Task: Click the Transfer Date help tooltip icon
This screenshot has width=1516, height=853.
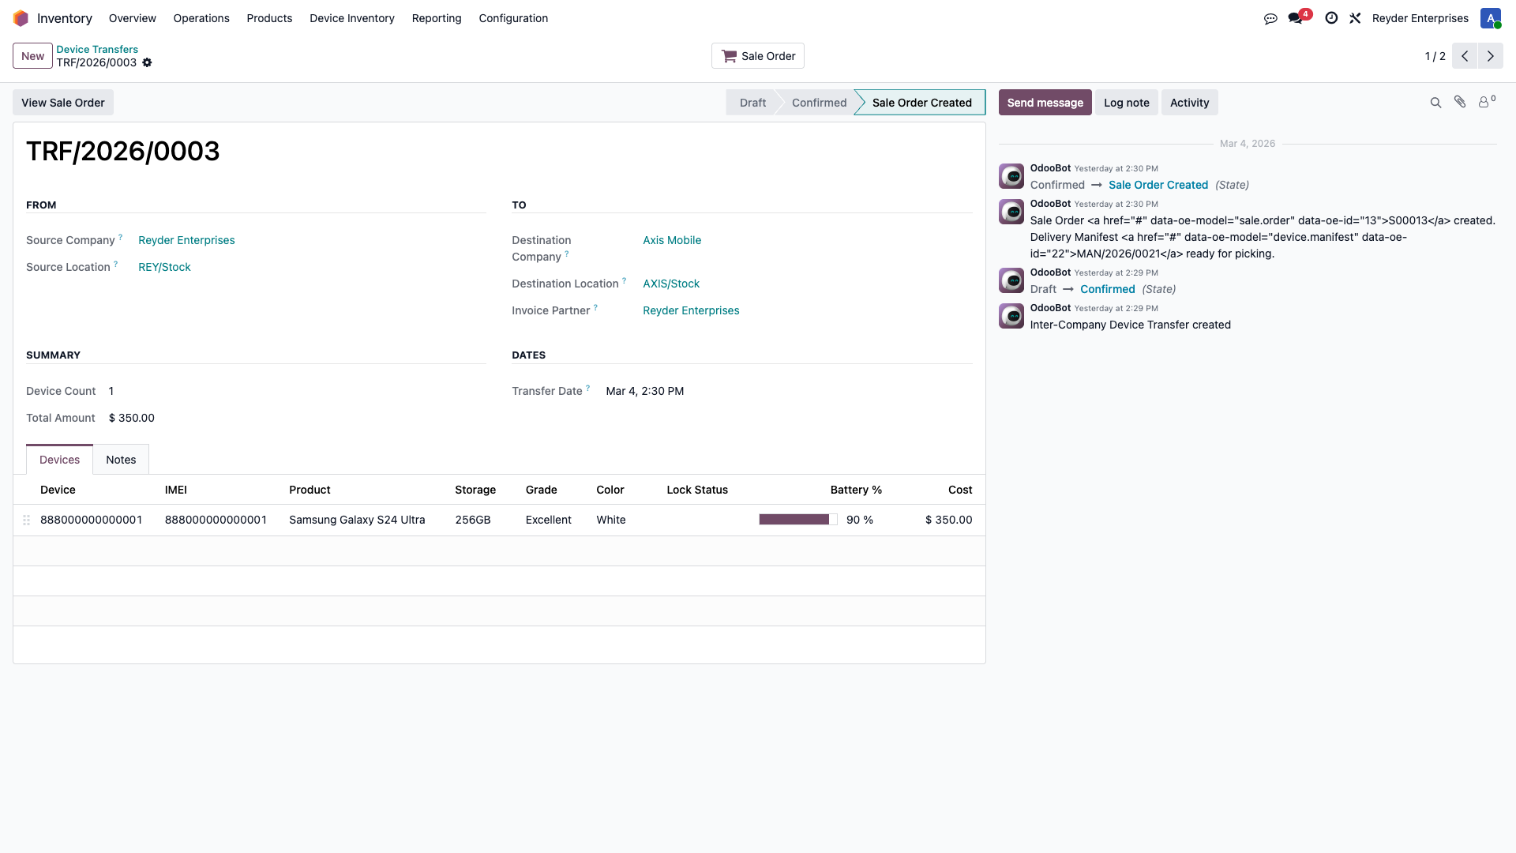Action: pos(587,388)
